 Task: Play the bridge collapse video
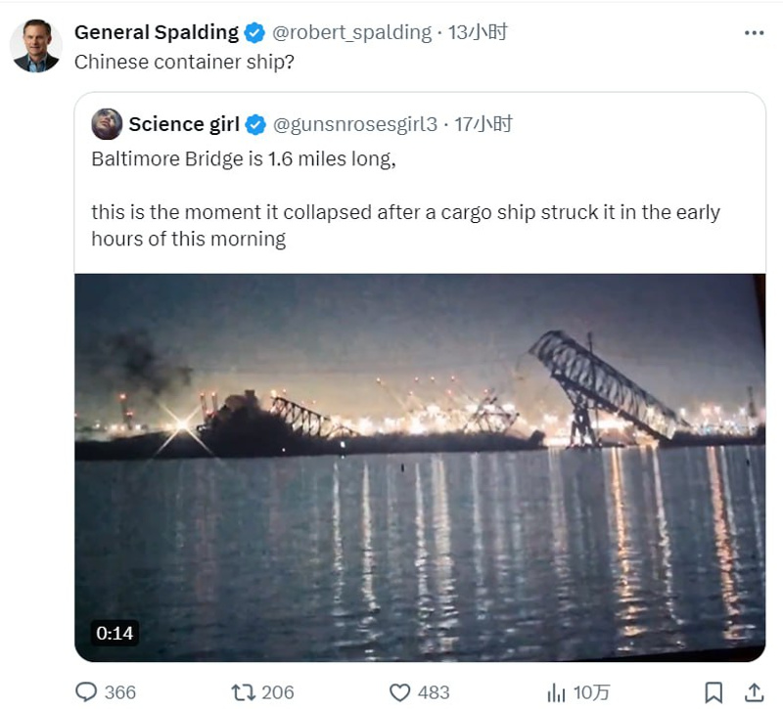pos(420,467)
